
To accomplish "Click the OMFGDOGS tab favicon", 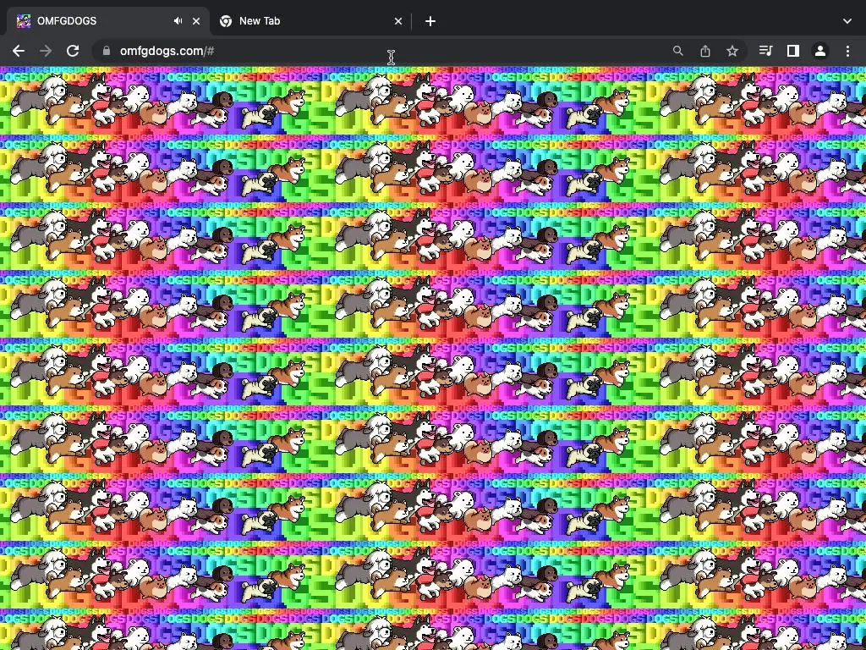I will pyautogui.click(x=23, y=21).
